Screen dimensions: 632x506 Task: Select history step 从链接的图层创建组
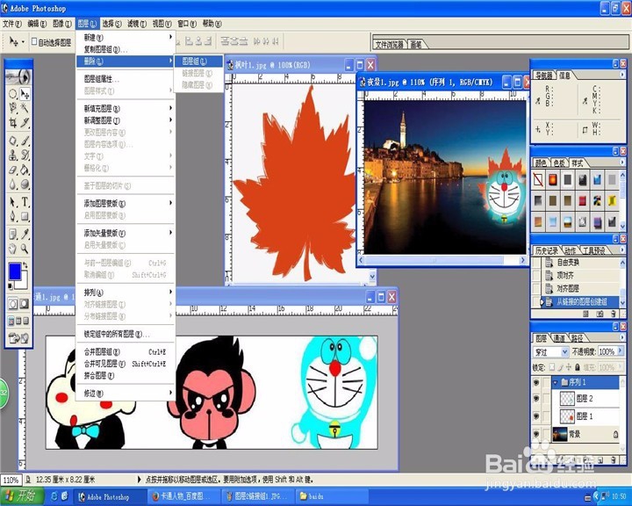point(580,302)
